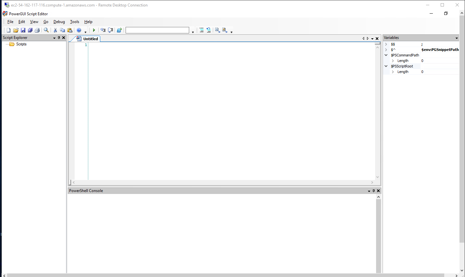Click the toolbar search input box
The width and height of the screenshot is (465, 277).
(x=157, y=30)
